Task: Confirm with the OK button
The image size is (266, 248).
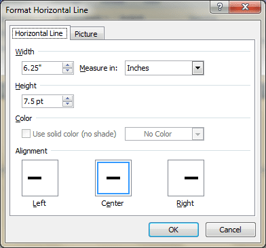Action: (174, 230)
